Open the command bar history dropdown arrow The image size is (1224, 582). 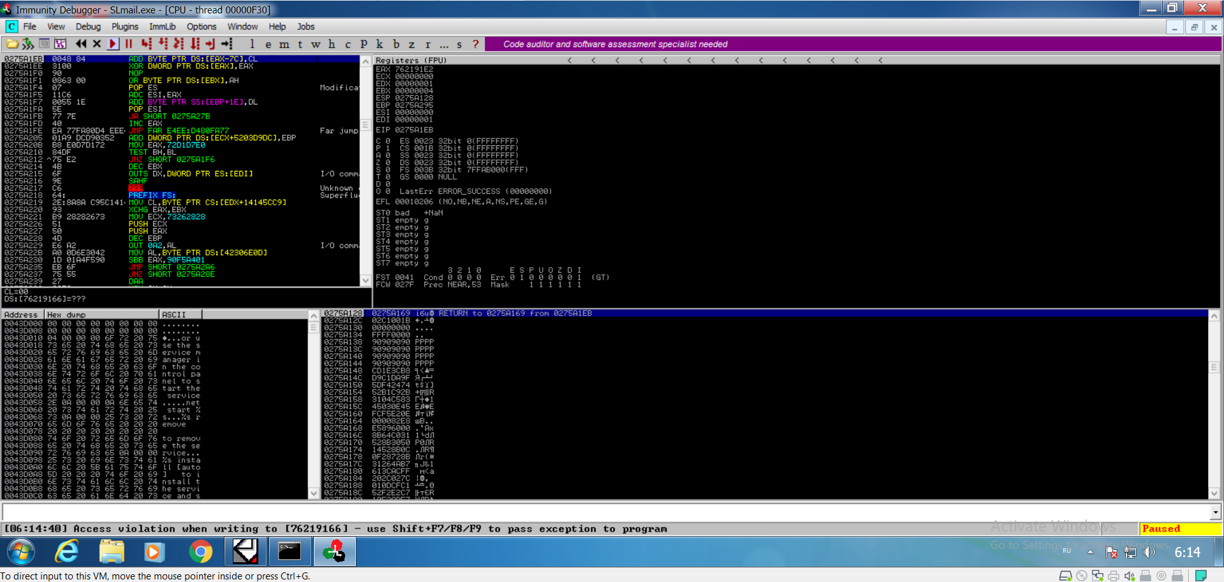click(x=1216, y=512)
